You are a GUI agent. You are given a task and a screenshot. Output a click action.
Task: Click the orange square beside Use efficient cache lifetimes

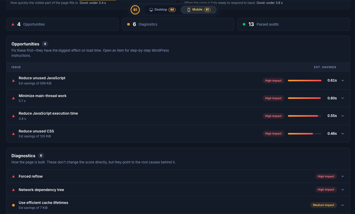(x=13, y=205)
